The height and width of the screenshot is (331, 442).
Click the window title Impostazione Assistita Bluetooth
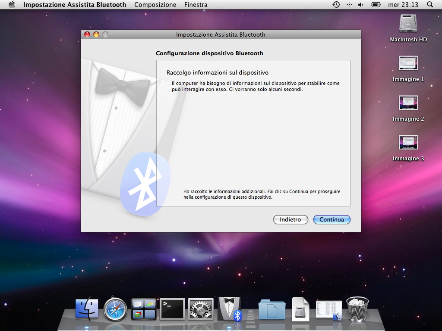click(x=221, y=34)
